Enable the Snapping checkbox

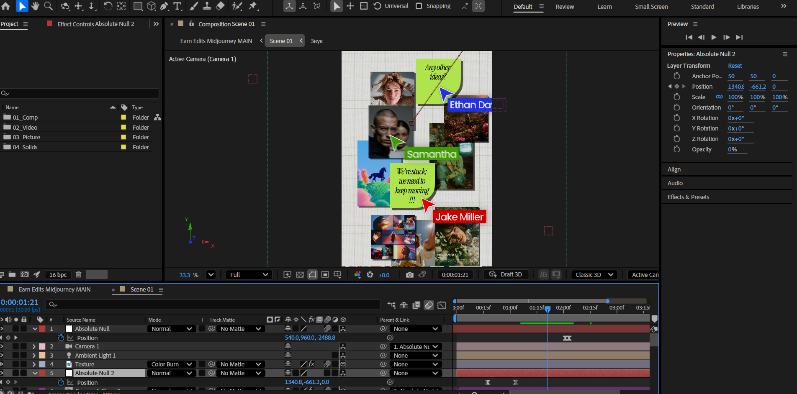[x=419, y=6]
